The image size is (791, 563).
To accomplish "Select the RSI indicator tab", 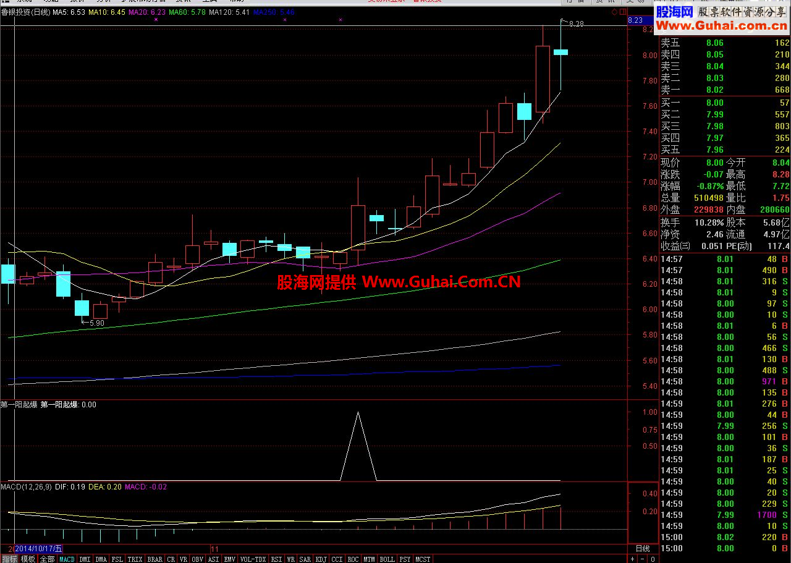I will pyautogui.click(x=276, y=559).
